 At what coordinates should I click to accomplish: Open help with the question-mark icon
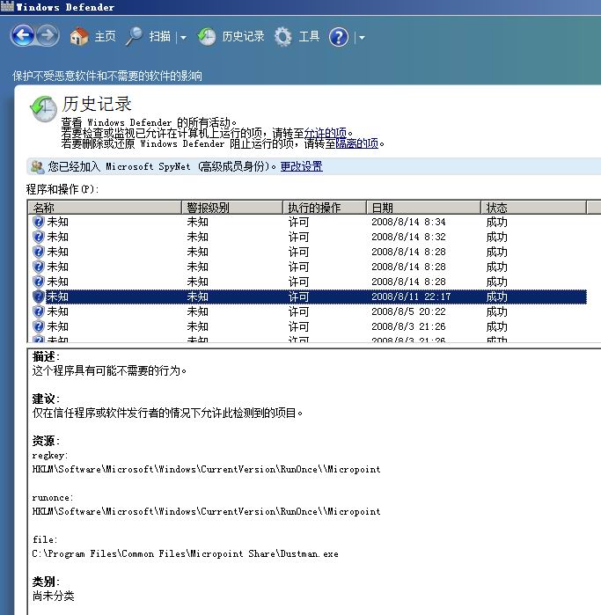click(x=339, y=37)
